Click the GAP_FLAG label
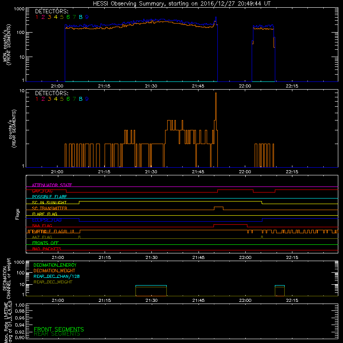Image resolution: width=343 pixels, height=343 pixels. 42,191
